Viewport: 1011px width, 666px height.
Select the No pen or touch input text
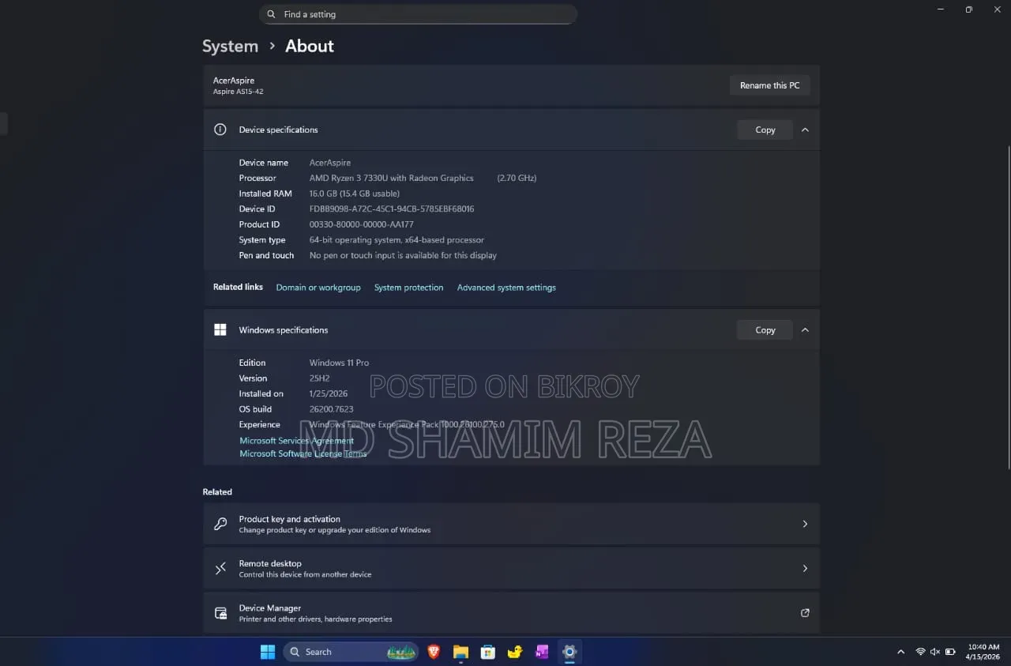pos(403,255)
